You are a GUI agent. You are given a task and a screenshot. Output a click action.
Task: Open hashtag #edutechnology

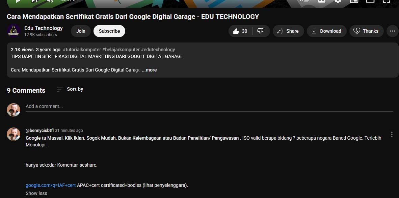click(158, 50)
